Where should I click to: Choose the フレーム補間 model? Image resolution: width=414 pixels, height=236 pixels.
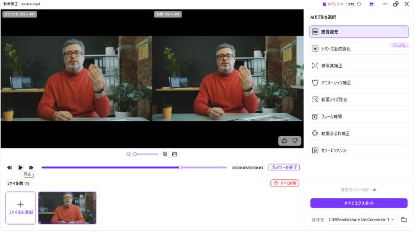coord(358,117)
